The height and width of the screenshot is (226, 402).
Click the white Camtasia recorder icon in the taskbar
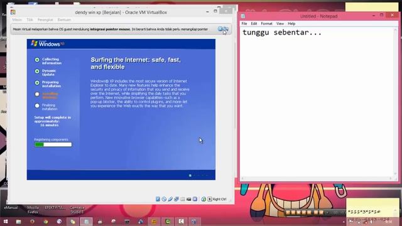pyautogui.click(x=182, y=222)
